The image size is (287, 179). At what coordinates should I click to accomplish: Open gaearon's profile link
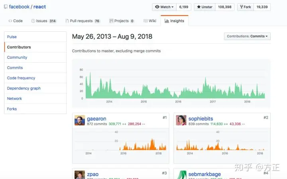96,119
